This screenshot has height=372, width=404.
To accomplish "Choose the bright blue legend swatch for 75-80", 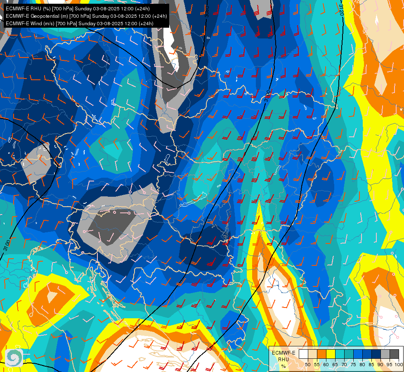I will coord(358,354).
